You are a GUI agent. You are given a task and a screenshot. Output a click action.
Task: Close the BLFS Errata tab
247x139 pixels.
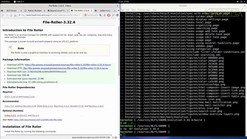[21, 10]
